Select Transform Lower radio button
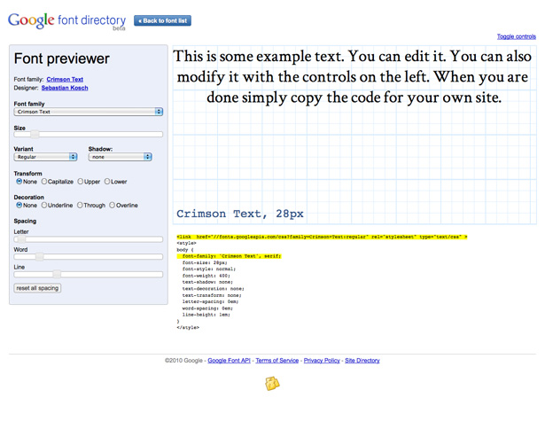Screen dimensions: 545x421 tap(107, 182)
